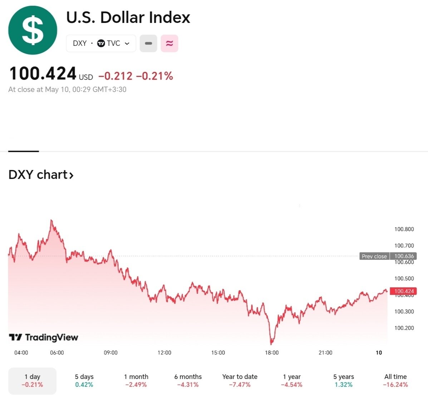Select the 1 day range

32,381
